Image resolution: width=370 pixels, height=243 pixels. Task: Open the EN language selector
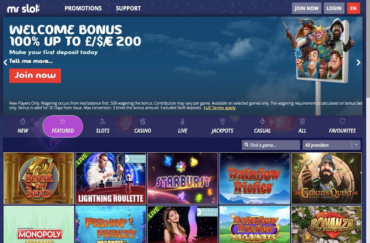click(353, 8)
